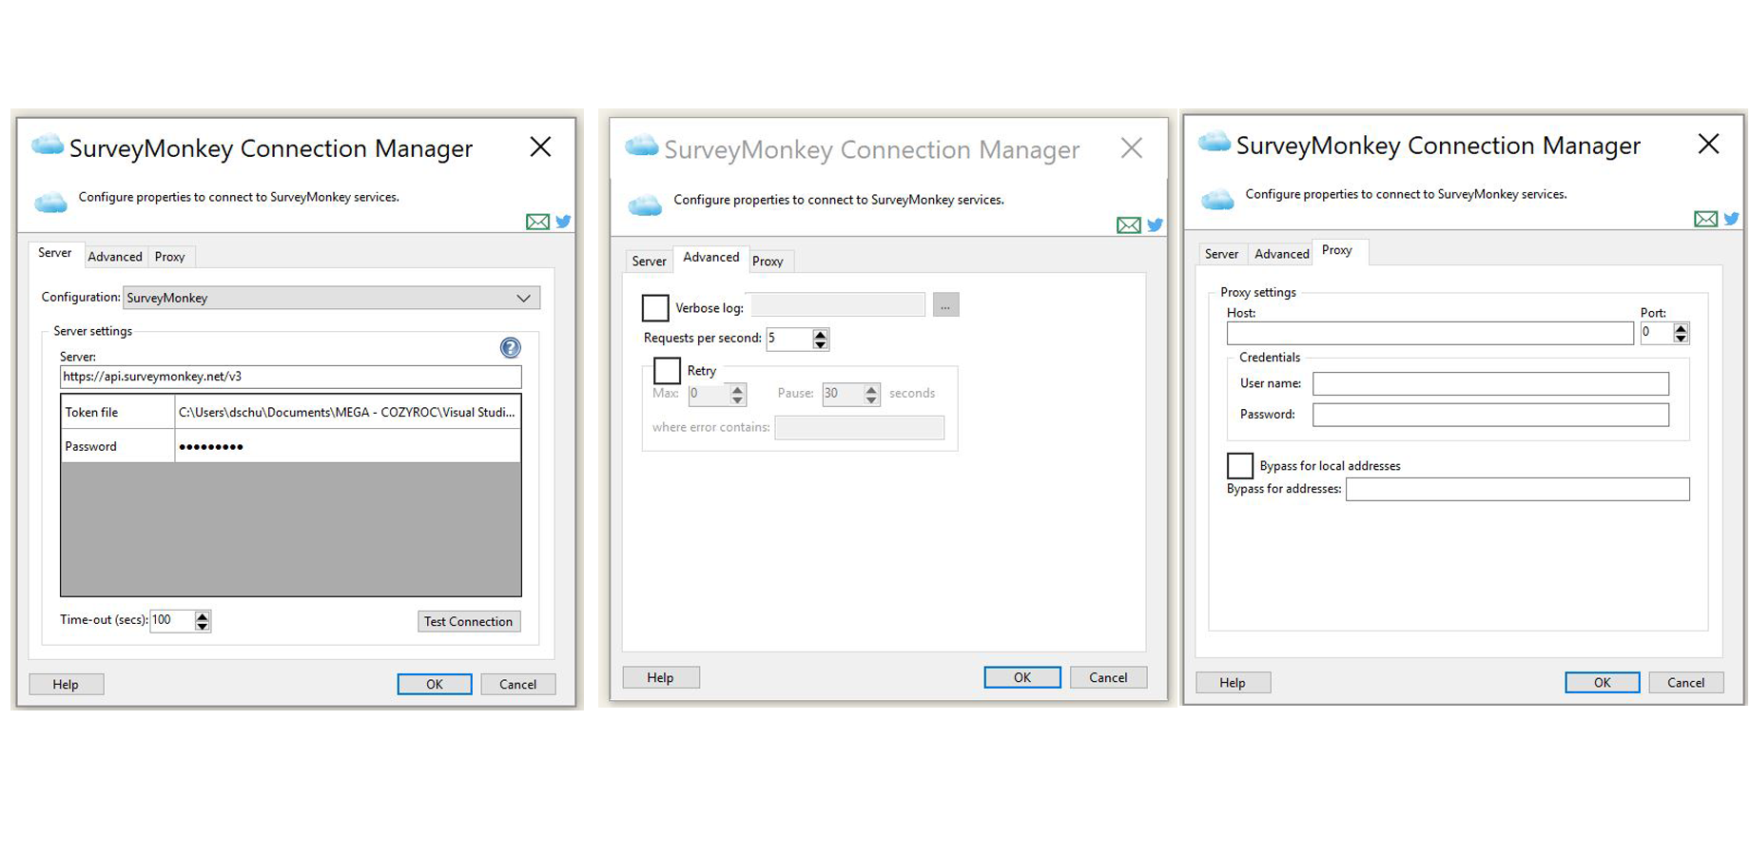This screenshot has width=1750, height=856.
Task: Click the email envelope icon in Server window
Action: 537,222
